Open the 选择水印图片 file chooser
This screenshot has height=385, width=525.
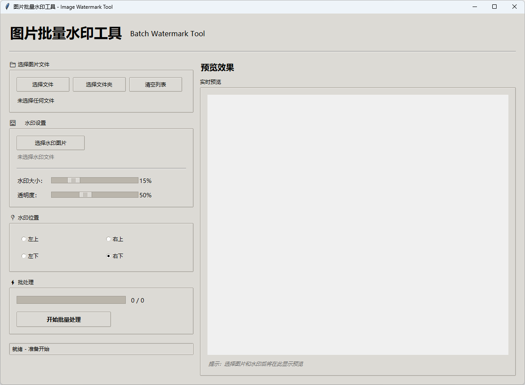point(51,143)
